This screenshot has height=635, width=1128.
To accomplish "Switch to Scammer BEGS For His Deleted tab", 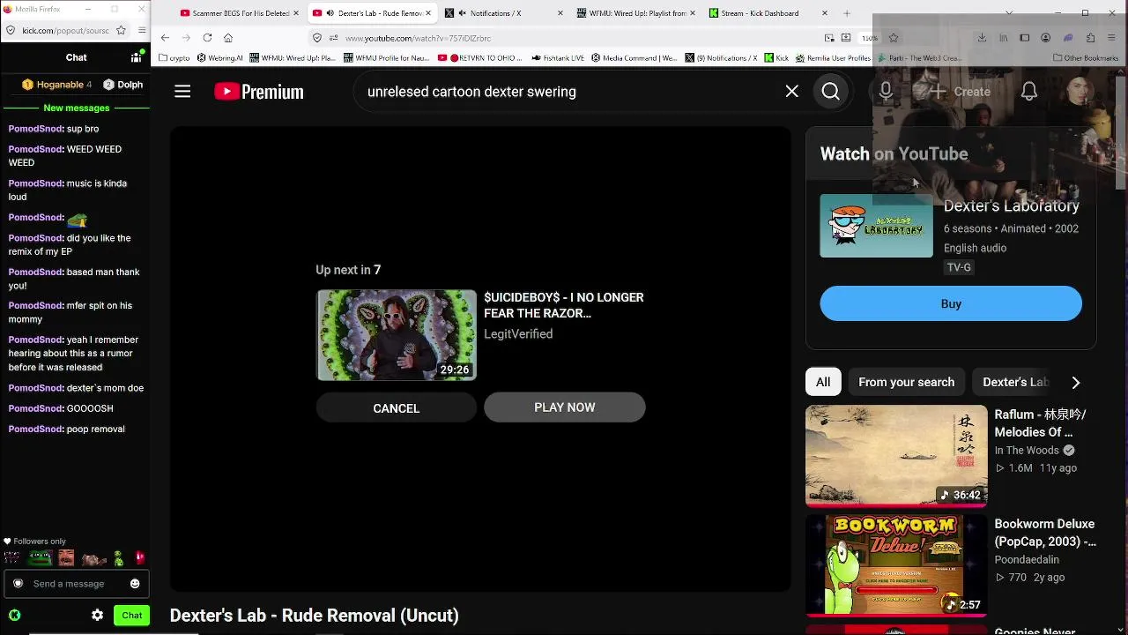I will click(240, 13).
